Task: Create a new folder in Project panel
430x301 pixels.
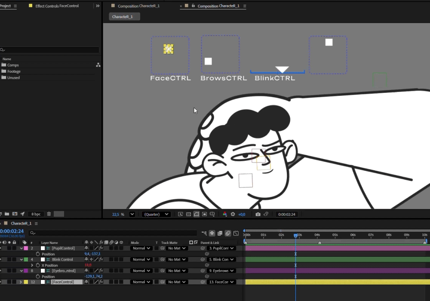Action: (7, 214)
